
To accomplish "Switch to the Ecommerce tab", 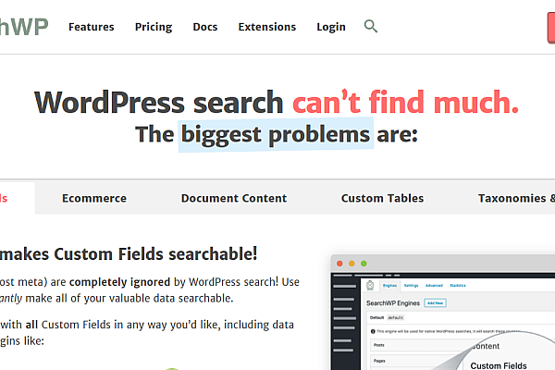I will [94, 198].
